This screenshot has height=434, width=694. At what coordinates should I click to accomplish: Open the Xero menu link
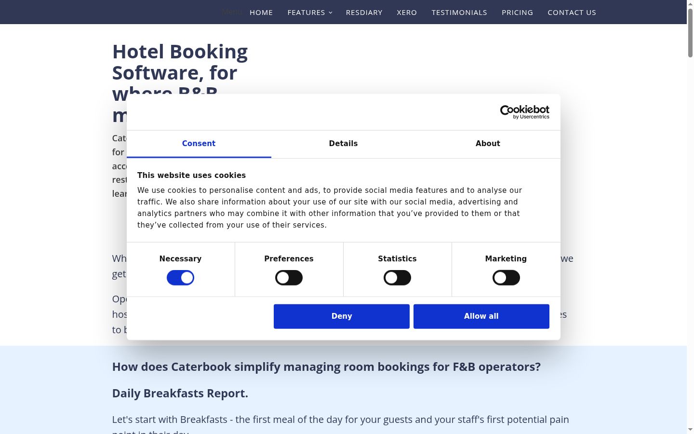pos(407,13)
